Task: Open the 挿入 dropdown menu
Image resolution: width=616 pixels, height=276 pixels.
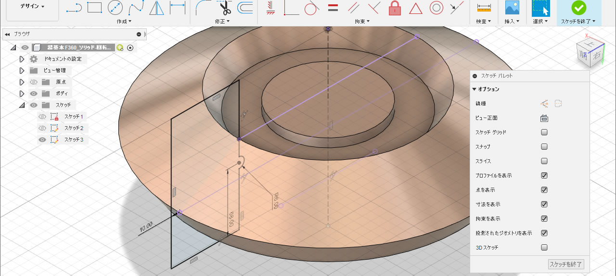Action: click(512, 22)
